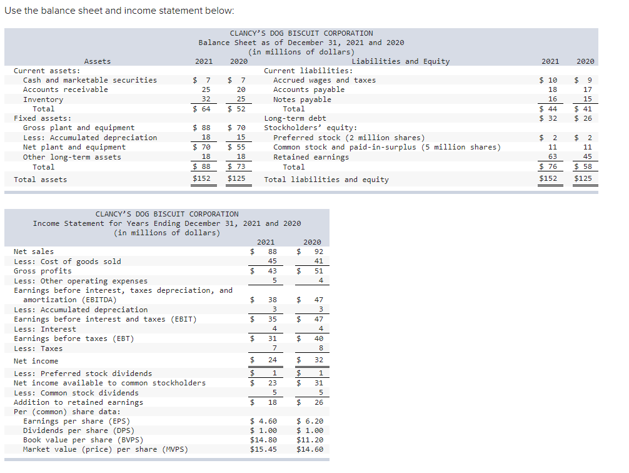Click the 'Less: Accumulated depreciation' balance sheet label

point(90,138)
